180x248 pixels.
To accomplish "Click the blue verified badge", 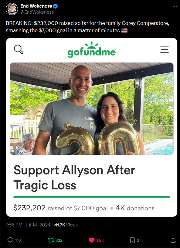I will coord(55,6).
